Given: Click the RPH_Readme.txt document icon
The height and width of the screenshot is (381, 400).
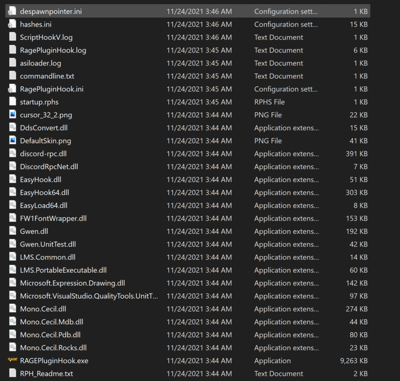Looking at the screenshot, I should tap(13, 373).
